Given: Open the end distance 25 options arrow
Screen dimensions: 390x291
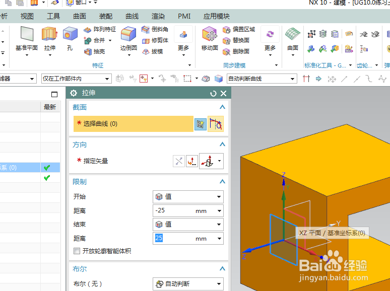Looking at the screenshot, I should click(219, 239).
